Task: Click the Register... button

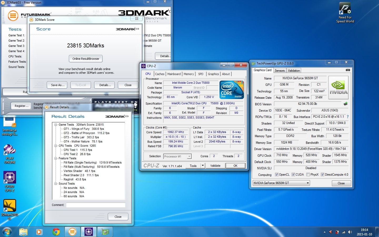Action: pyautogui.click(x=22, y=106)
